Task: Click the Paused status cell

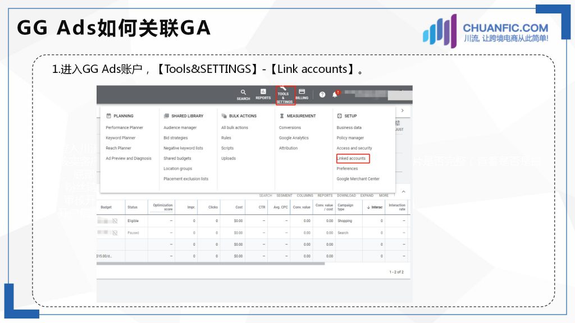Action: [133, 233]
